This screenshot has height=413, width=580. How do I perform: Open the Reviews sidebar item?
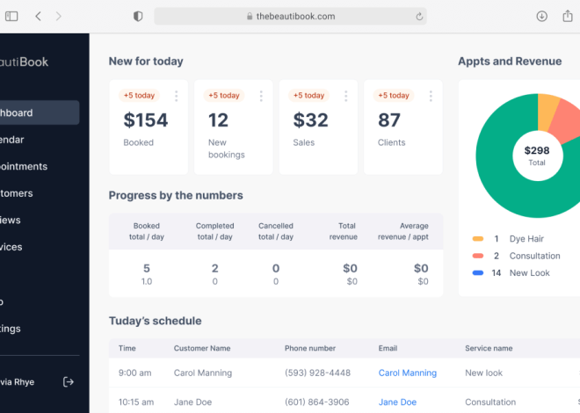click(11, 220)
